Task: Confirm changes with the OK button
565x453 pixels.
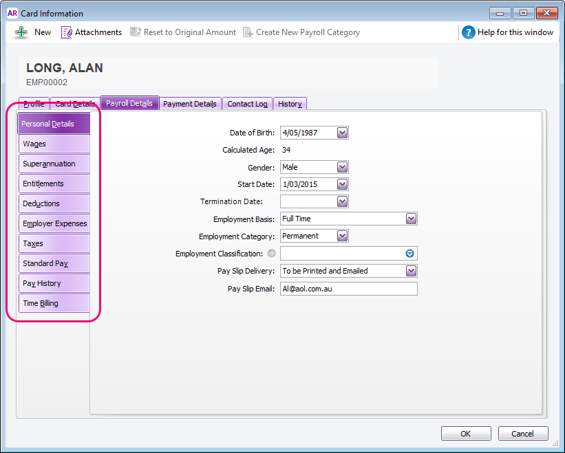Action: coord(466,433)
